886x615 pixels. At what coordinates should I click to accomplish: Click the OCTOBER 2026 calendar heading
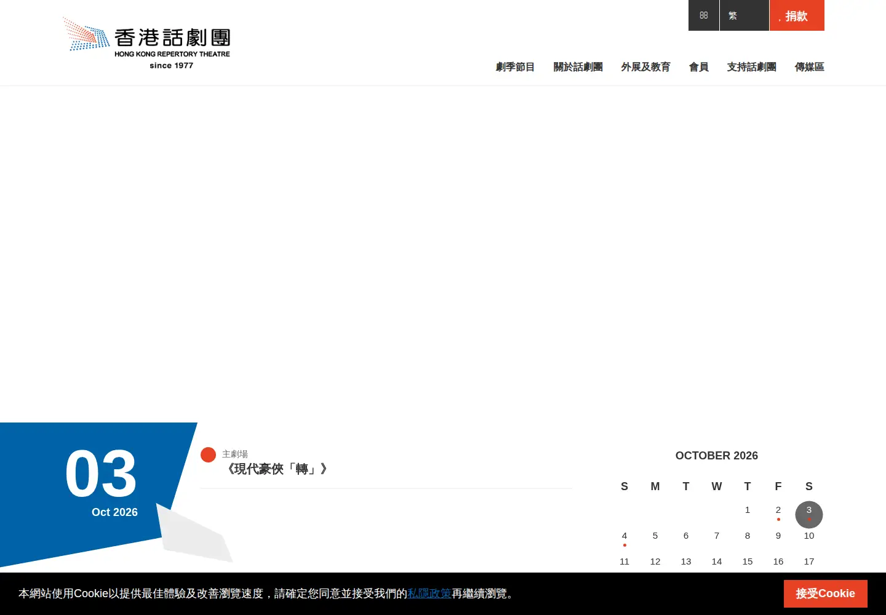[717, 456]
